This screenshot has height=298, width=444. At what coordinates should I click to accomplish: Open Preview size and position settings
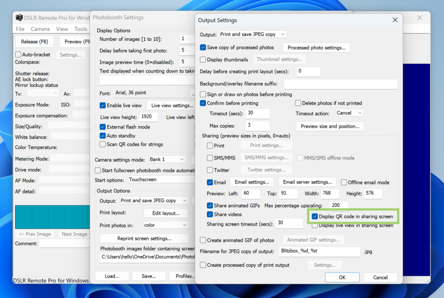click(x=330, y=126)
